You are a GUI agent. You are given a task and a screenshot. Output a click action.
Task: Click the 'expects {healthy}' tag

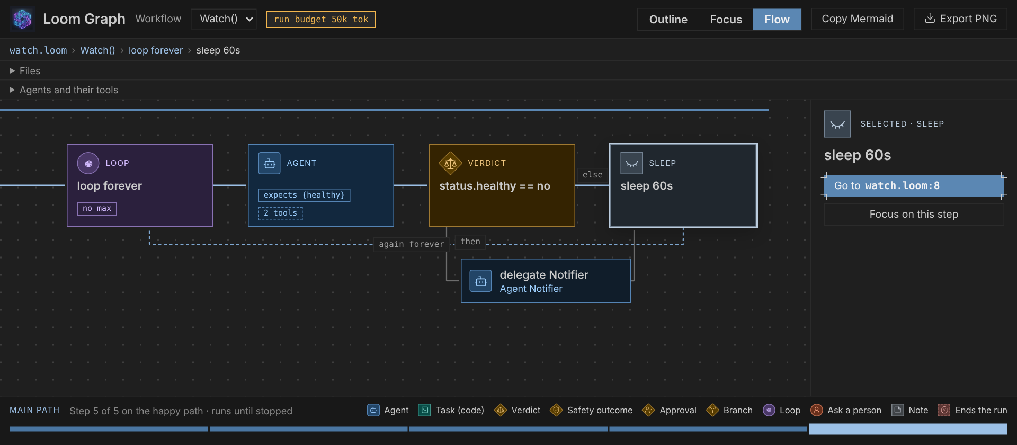point(304,195)
